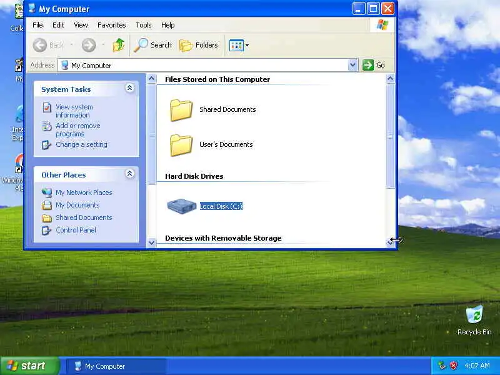The width and height of the screenshot is (500, 375).
Task: Select the Shared Documents folder icon
Action: [181, 110]
